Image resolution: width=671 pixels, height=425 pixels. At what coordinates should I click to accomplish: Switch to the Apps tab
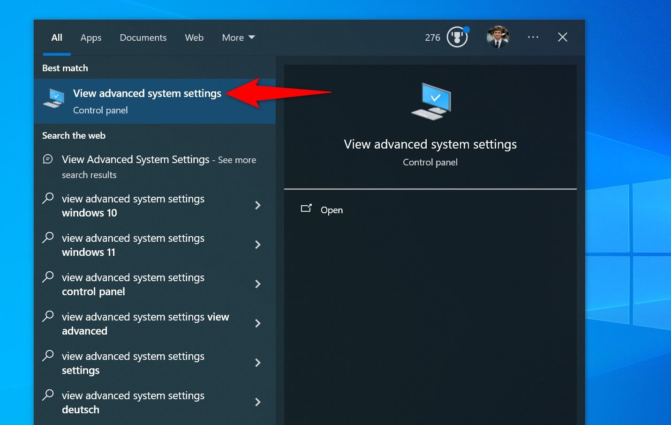pos(90,37)
